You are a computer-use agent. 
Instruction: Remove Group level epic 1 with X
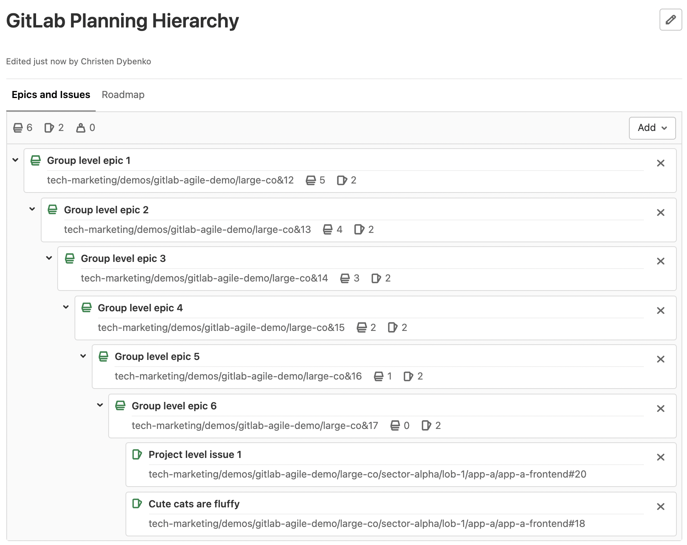(x=661, y=163)
